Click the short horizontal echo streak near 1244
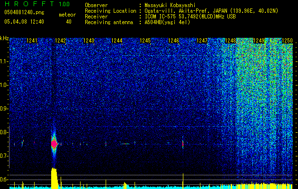The height and width of the screenshot is (189, 298). [125, 144]
